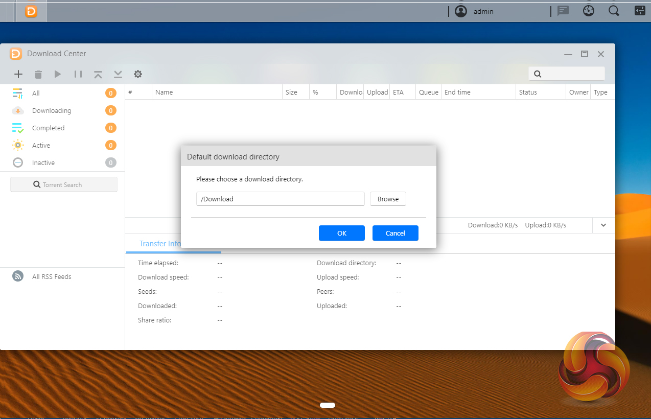Select the Completed filter in sidebar

click(x=48, y=128)
